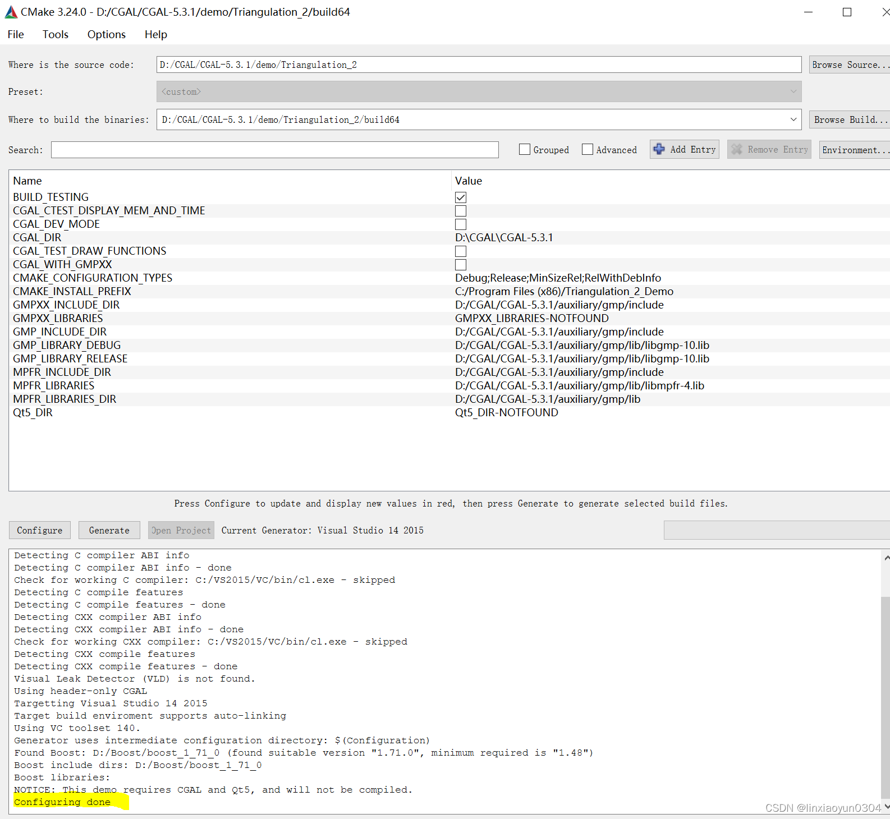Click the NOTICE demo requires Qt5 log line
890x819 pixels.
[213, 790]
